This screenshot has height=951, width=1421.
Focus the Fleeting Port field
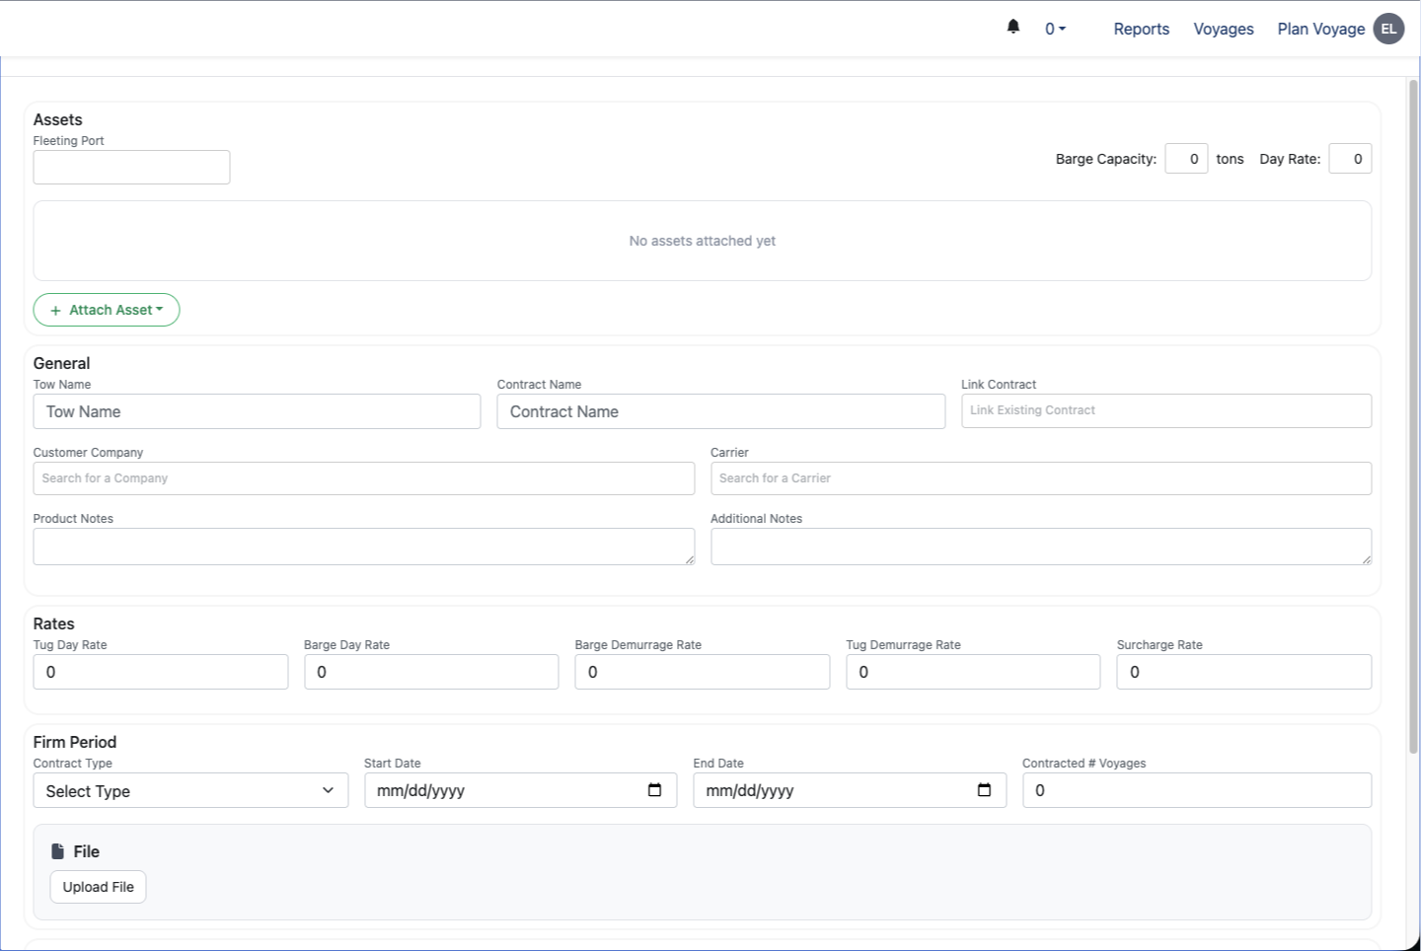[131, 168]
